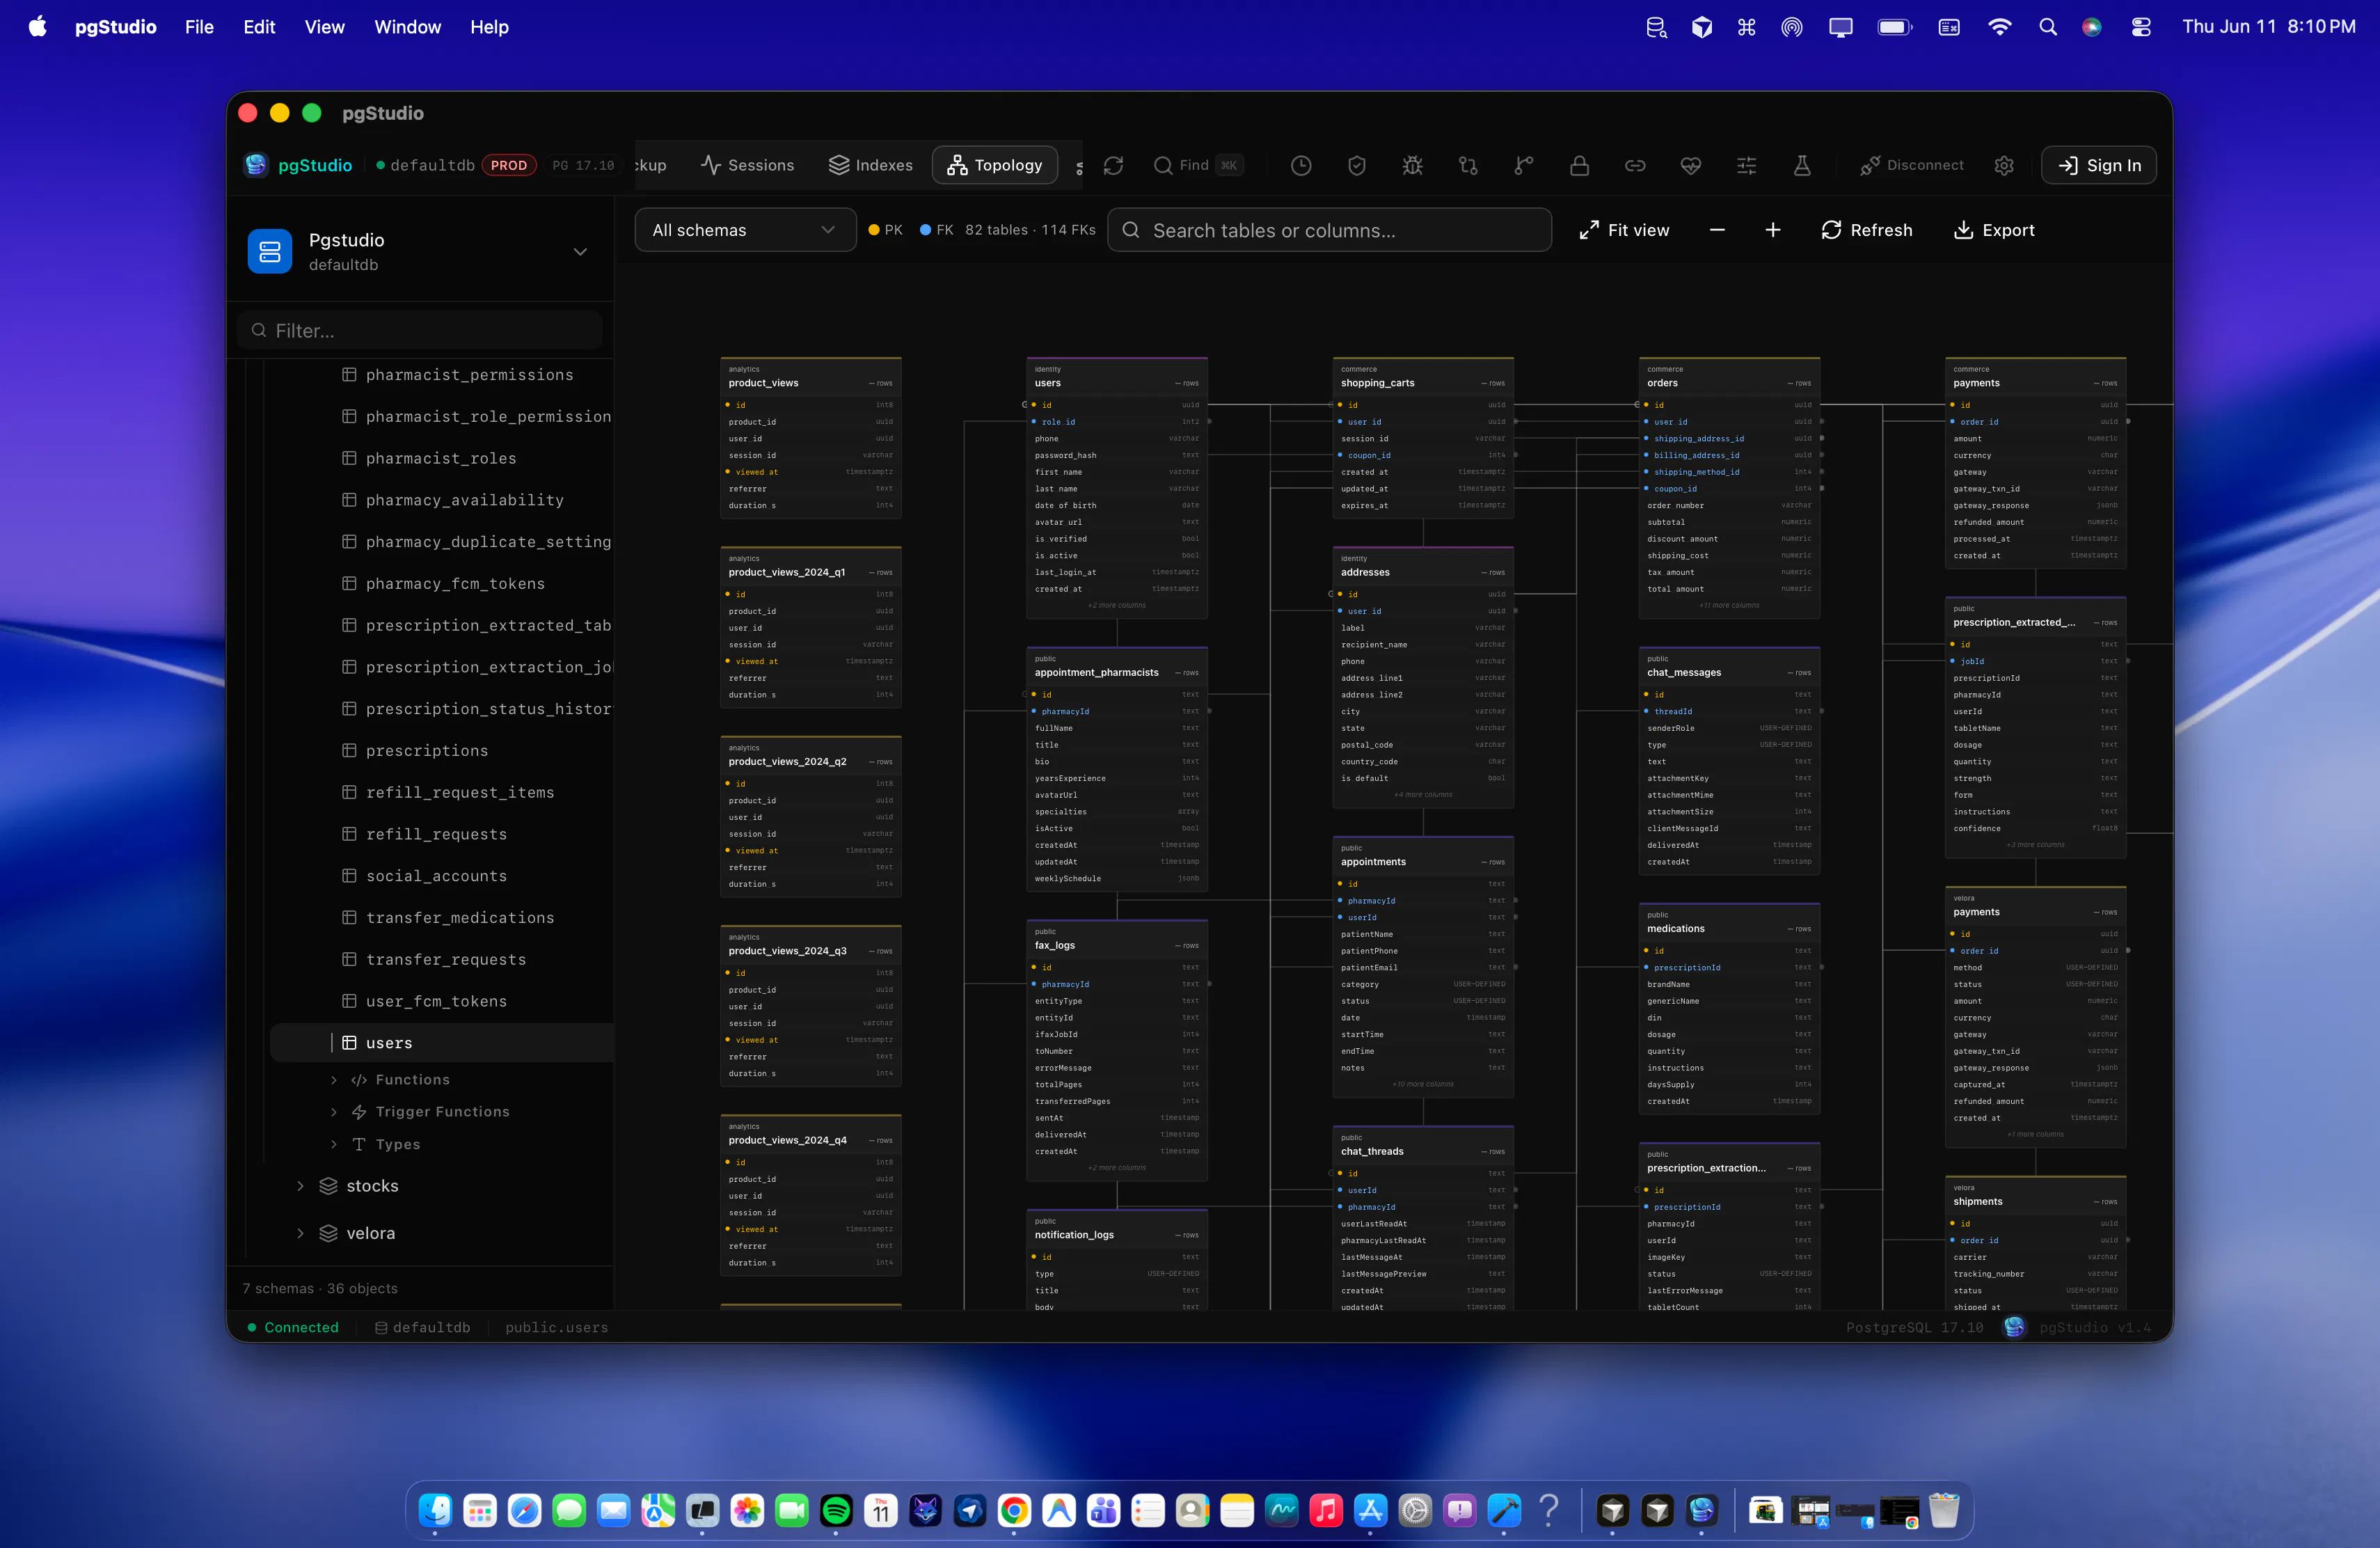Screen dimensions: 2380x1548
Task: Open Find command search
Action: click(x=1198, y=165)
